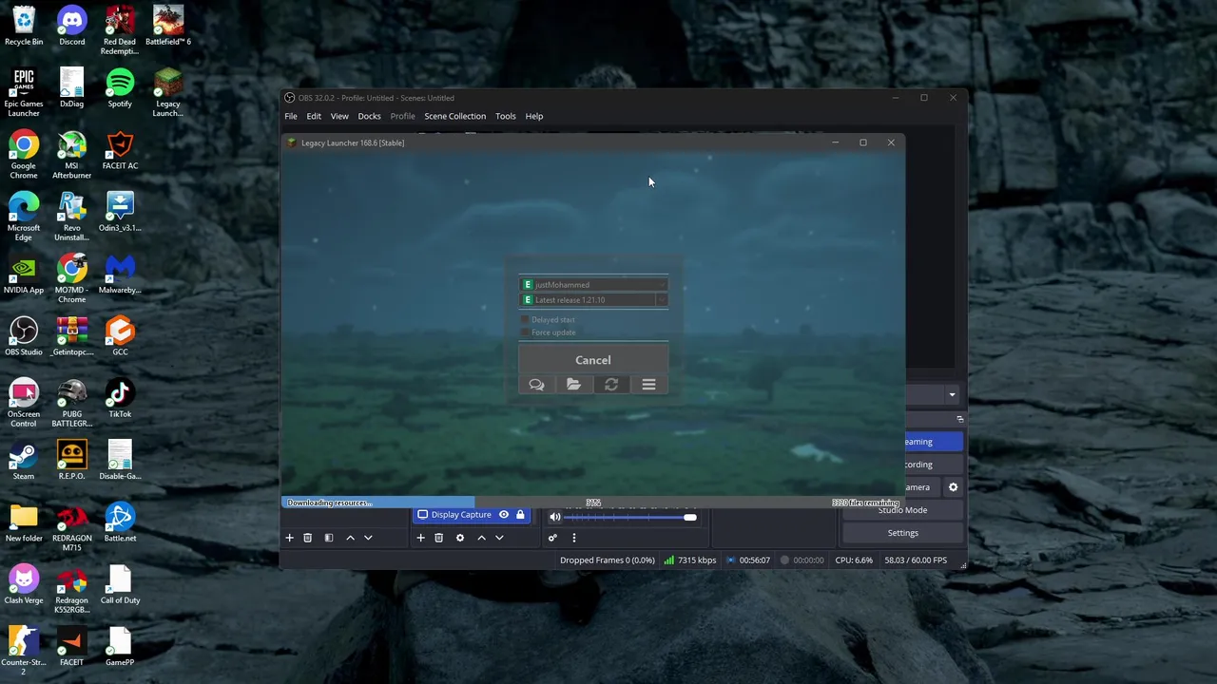Check the Delayed start checkbox
Screen dimensions: 1217x684
(x=525, y=320)
